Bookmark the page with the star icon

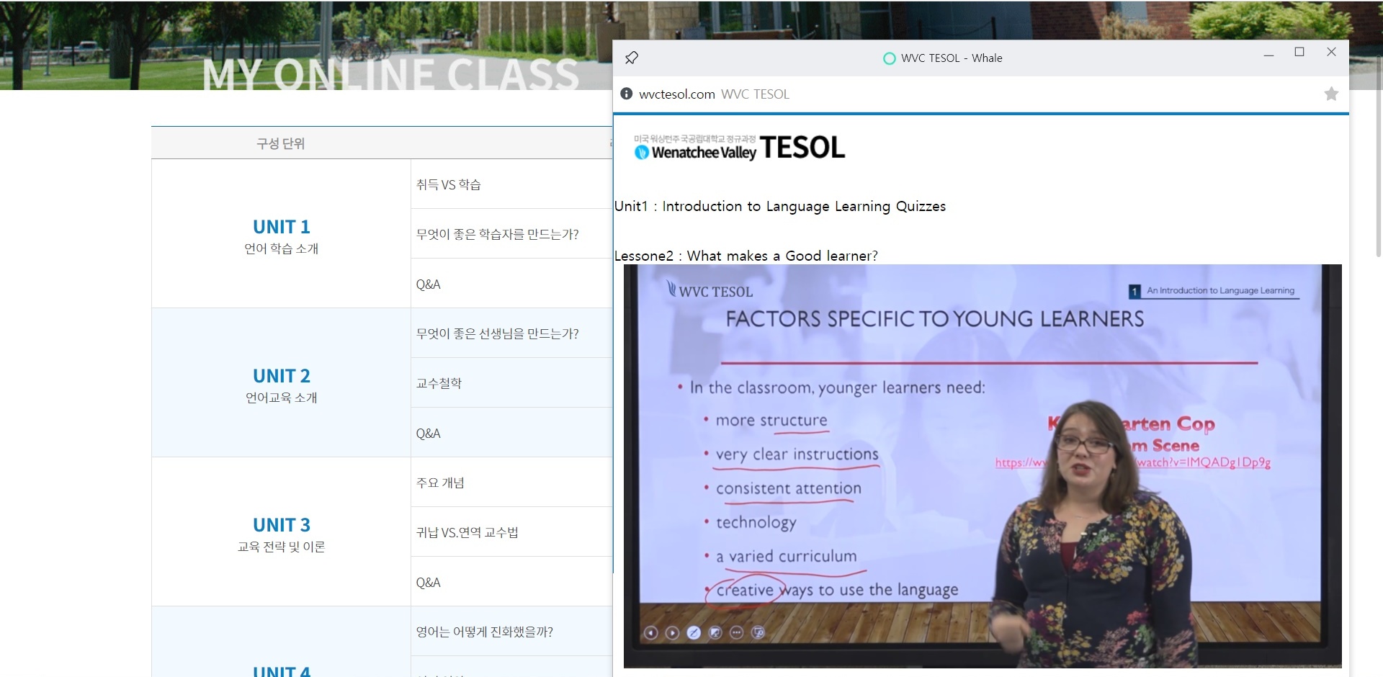click(x=1331, y=94)
